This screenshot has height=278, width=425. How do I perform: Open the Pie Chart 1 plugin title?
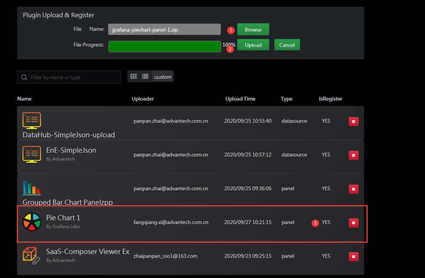63,218
